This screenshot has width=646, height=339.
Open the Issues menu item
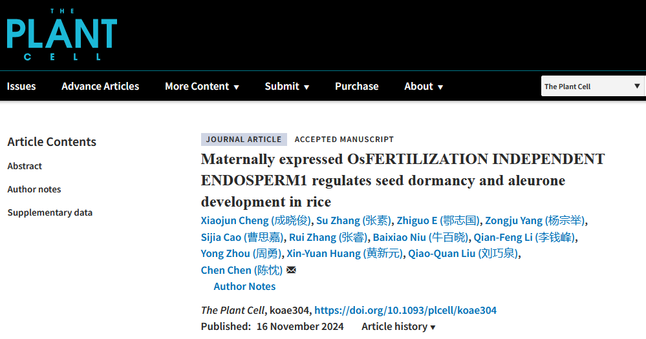[21, 87]
